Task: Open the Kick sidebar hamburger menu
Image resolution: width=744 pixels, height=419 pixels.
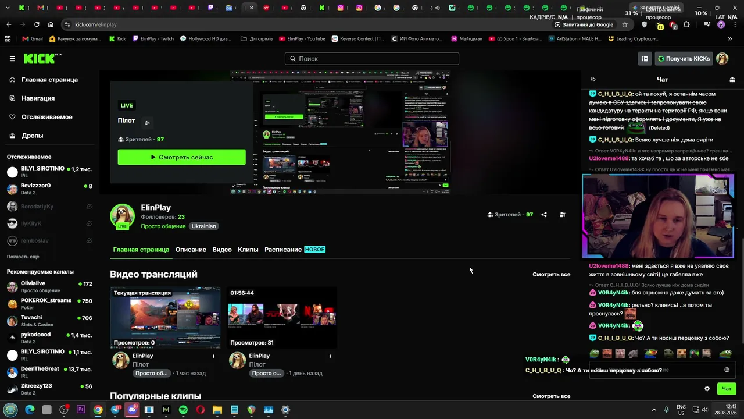Action: [12, 59]
